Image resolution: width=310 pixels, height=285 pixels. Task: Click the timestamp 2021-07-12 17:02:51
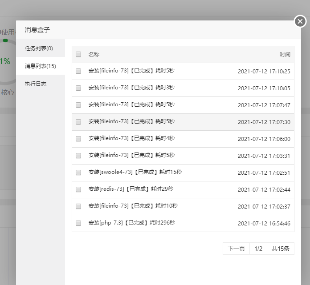(264, 173)
